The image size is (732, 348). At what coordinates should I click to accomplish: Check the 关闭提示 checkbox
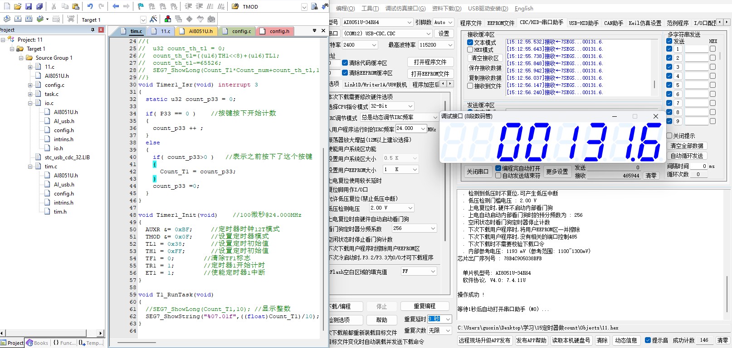tap(669, 136)
